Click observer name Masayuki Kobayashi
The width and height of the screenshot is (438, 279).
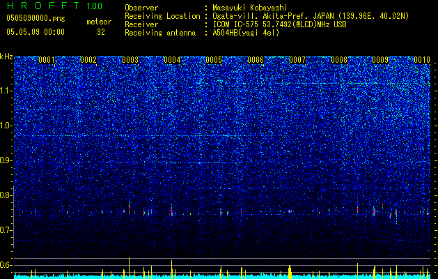(250, 8)
